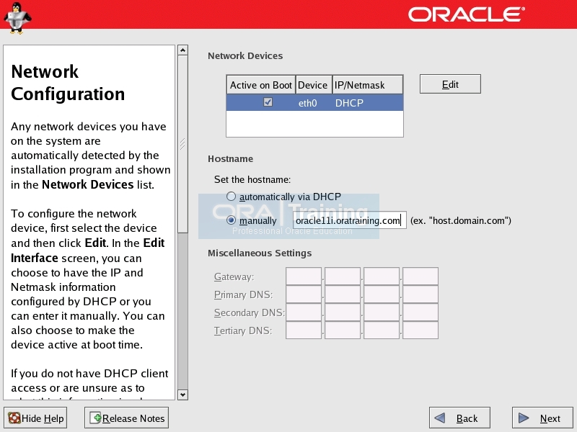
Task: Click the first Tertiary DNS octet field
Action: (x=304, y=330)
